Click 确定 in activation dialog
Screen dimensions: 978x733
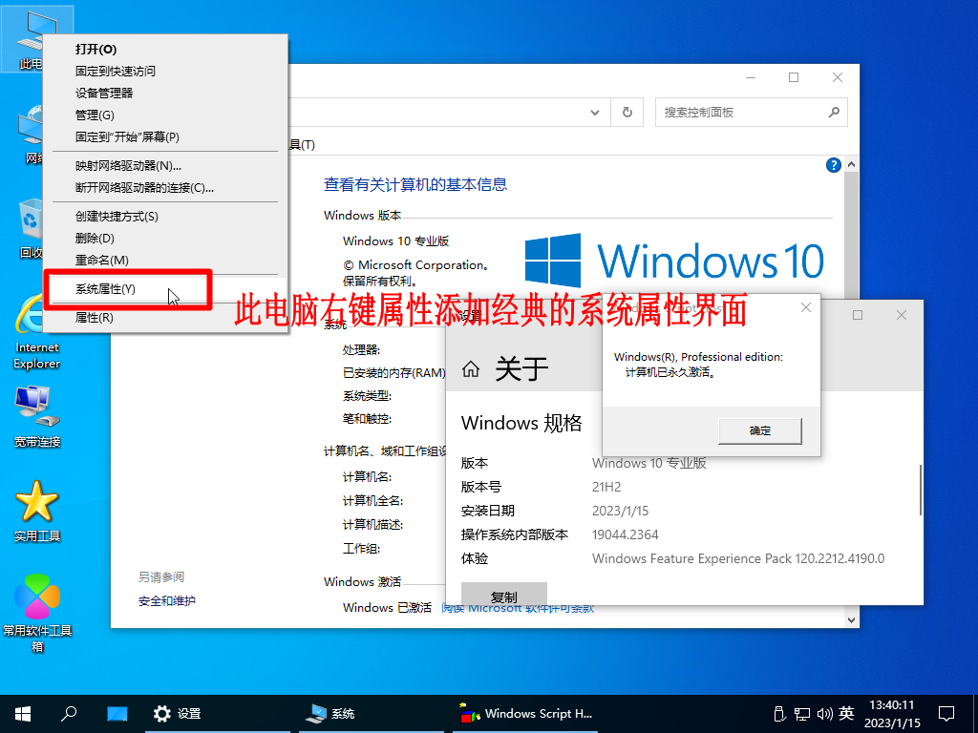tap(759, 430)
